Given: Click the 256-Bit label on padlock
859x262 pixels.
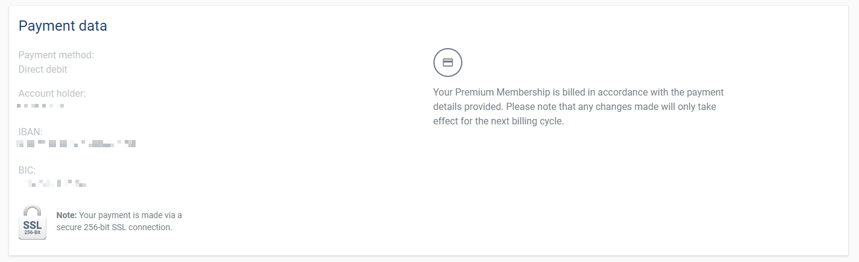Looking at the screenshot, I should point(33,233).
